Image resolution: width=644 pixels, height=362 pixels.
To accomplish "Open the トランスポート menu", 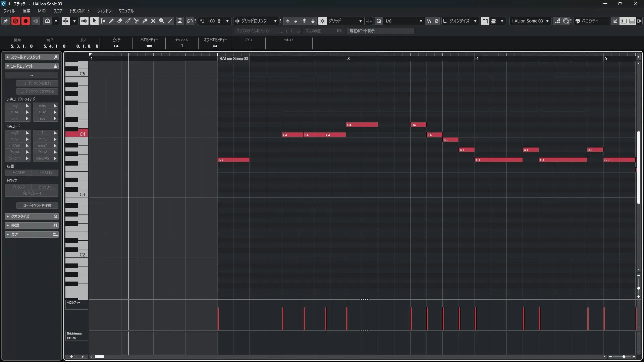I will pyautogui.click(x=79, y=11).
